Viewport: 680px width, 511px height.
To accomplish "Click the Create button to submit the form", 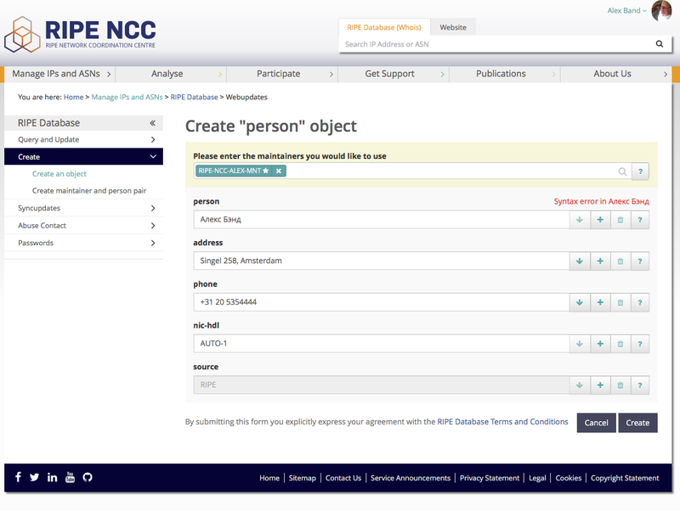I will pyautogui.click(x=637, y=422).
